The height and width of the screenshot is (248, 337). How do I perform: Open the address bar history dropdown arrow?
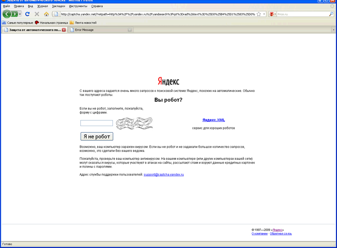(x=264, y=14)
